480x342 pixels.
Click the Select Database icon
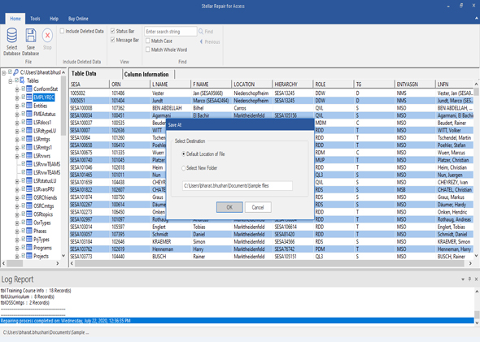tap(12, 36)
